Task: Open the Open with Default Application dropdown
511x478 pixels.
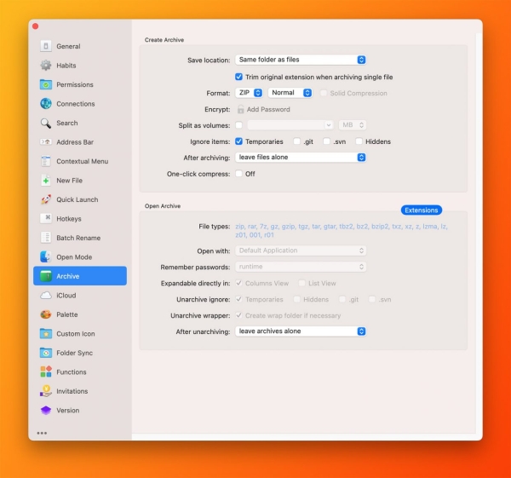Action: [301, 251]
